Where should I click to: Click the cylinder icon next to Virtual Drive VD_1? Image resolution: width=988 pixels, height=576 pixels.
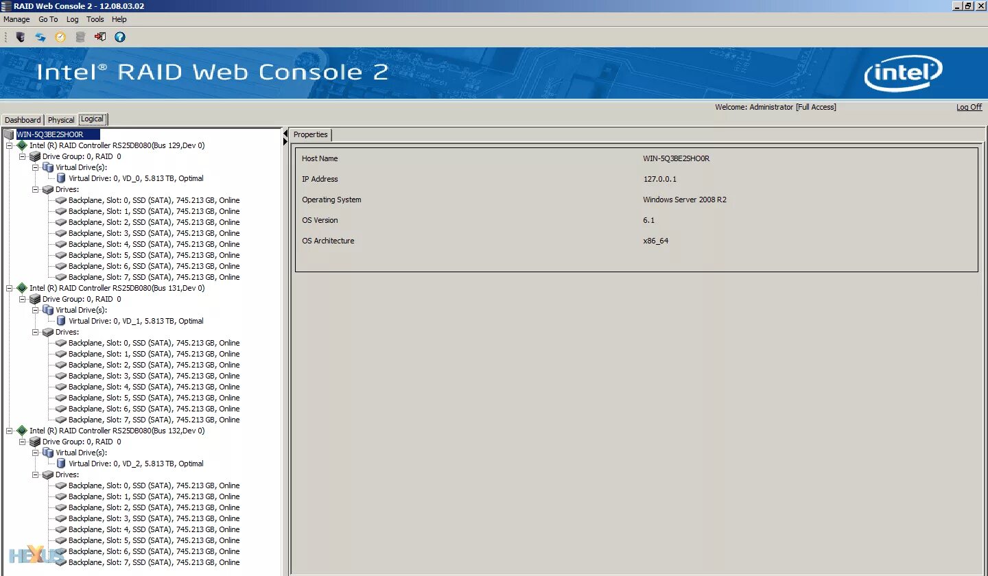(x=61, y=321)
